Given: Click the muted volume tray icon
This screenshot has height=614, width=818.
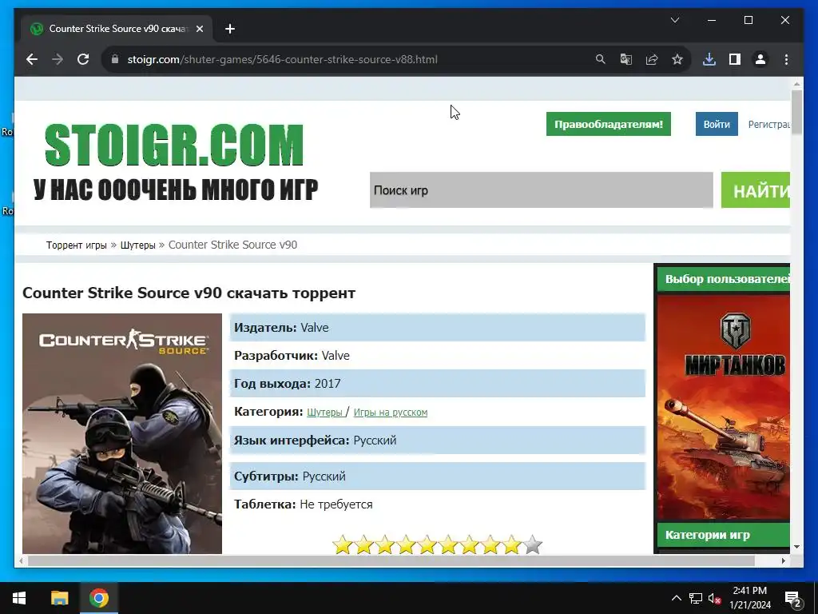Looking at the screenshot, I should (714, 598).
